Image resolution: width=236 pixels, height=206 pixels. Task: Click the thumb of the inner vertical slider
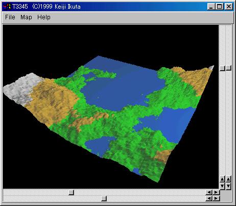pyautogui.click(x=222, y=68)
